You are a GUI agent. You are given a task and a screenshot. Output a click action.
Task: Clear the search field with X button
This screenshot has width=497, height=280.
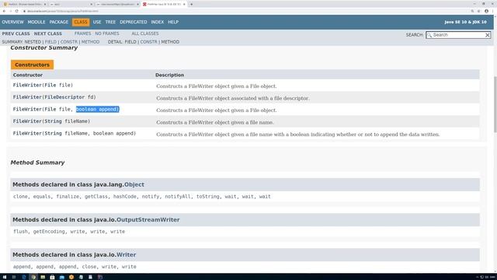coord(487,35)
